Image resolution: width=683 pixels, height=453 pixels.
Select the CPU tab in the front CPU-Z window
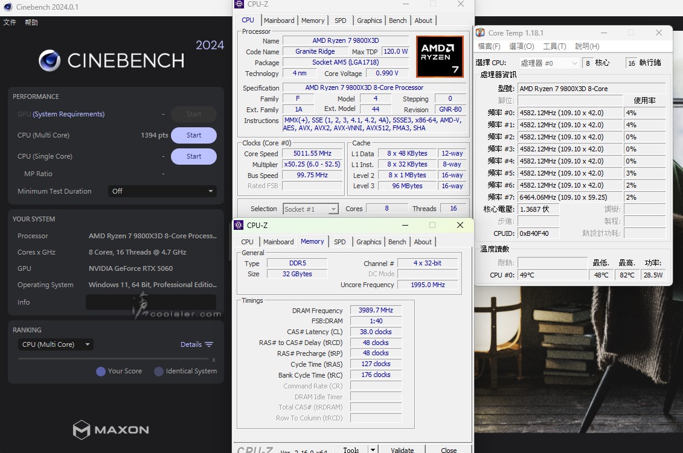pos(247,242)
